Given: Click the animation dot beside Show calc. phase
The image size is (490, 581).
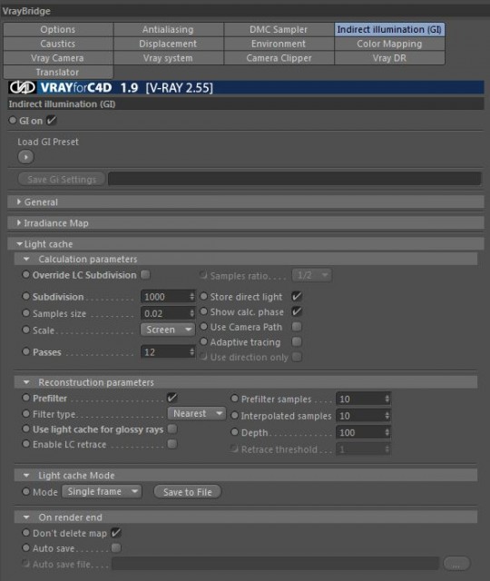Looking at the screenshot, I should (203, 311).
